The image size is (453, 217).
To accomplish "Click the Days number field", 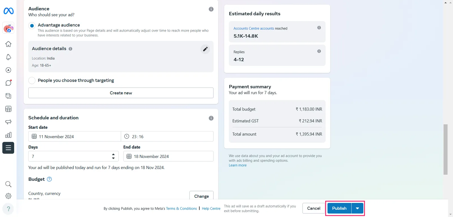I will pos(73,156).
